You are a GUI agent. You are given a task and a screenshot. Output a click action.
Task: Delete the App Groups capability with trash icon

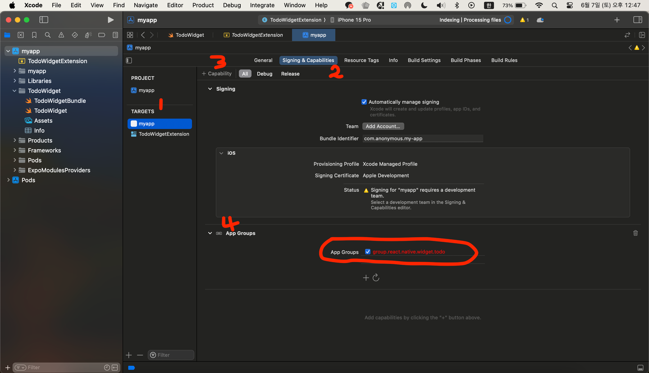click(x=635, y=233)
